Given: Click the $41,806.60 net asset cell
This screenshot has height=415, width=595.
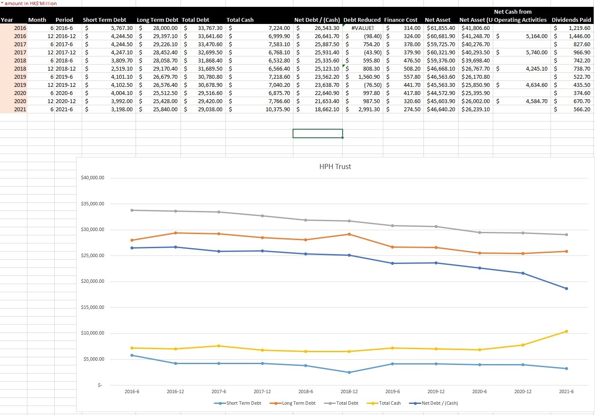Looking at the screenshot, I should click(476, 28).
